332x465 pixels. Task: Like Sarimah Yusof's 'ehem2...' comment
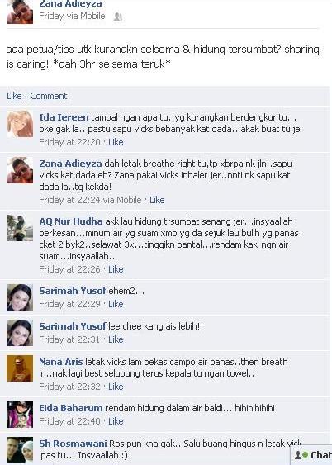click(116, 304)
